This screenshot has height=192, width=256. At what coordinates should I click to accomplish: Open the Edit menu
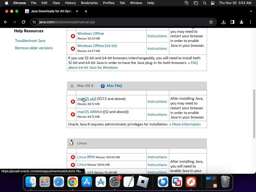pyautogui.click(x=44, y=3)
